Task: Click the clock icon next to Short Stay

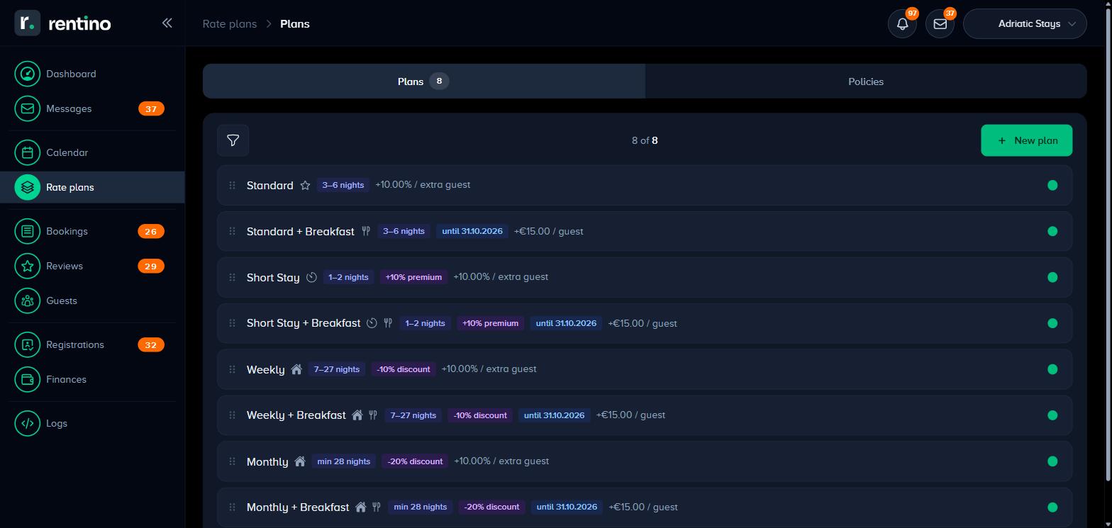Action: 311,277
